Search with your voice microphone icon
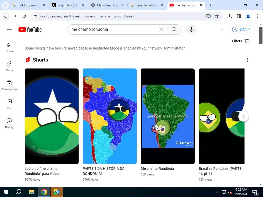 [191, 29]
